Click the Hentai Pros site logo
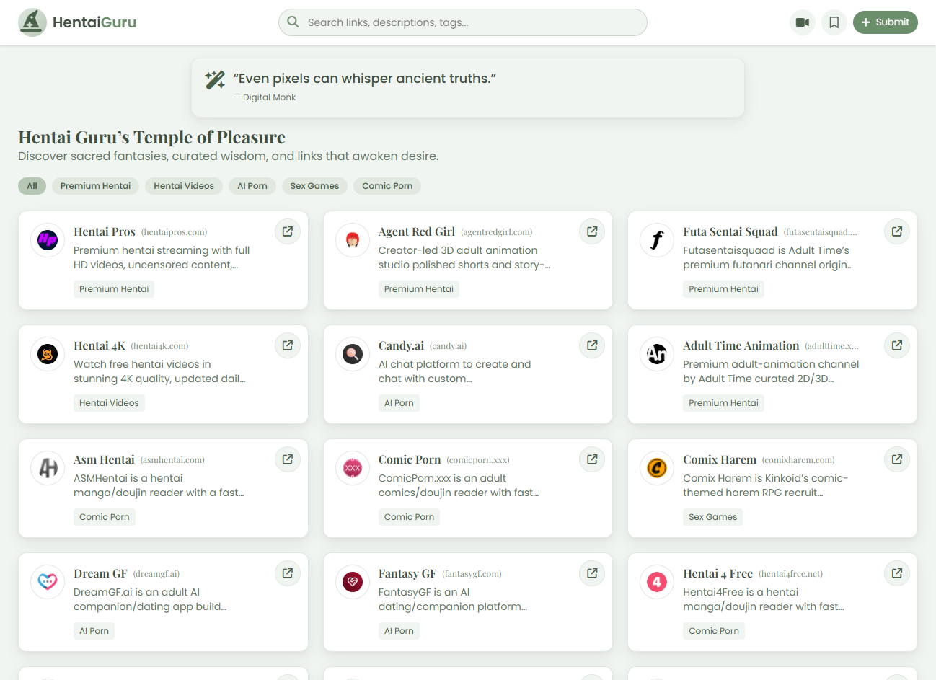Screen dimensions: 936x680 pyautogui.click(x=48, y=240)
